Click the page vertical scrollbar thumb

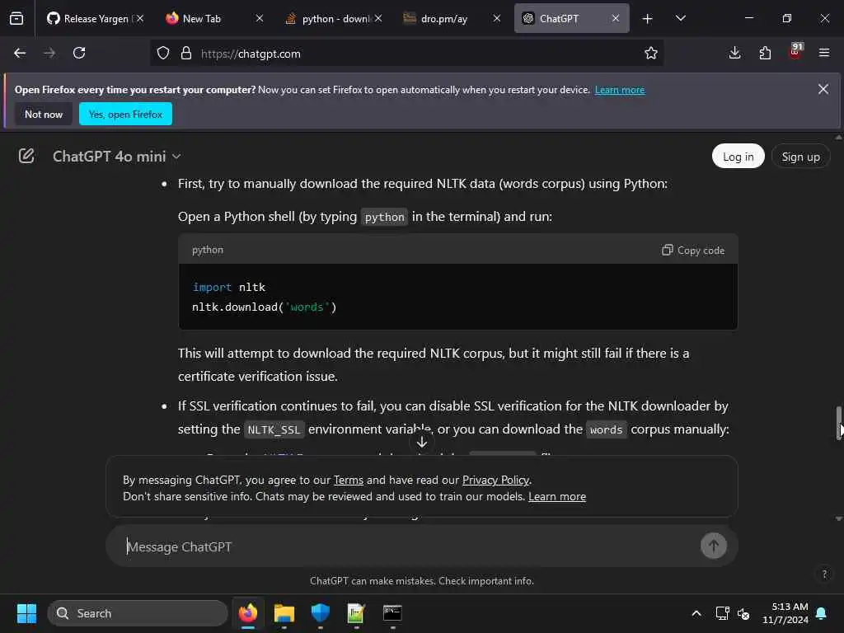point(838,424)
